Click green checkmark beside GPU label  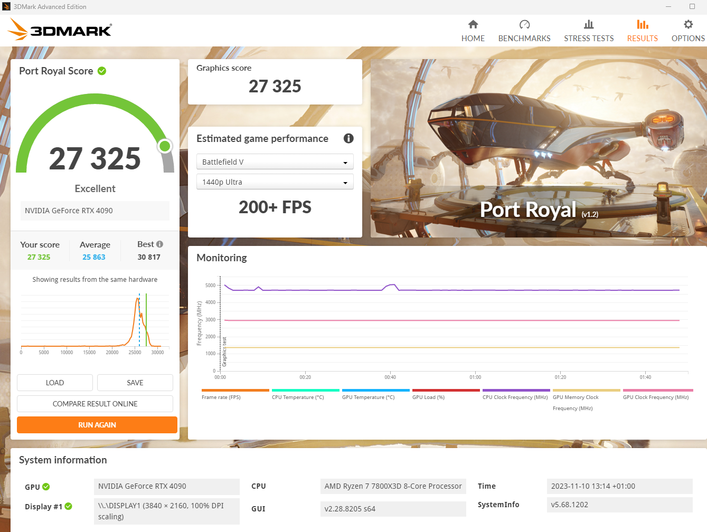point(46,487)
